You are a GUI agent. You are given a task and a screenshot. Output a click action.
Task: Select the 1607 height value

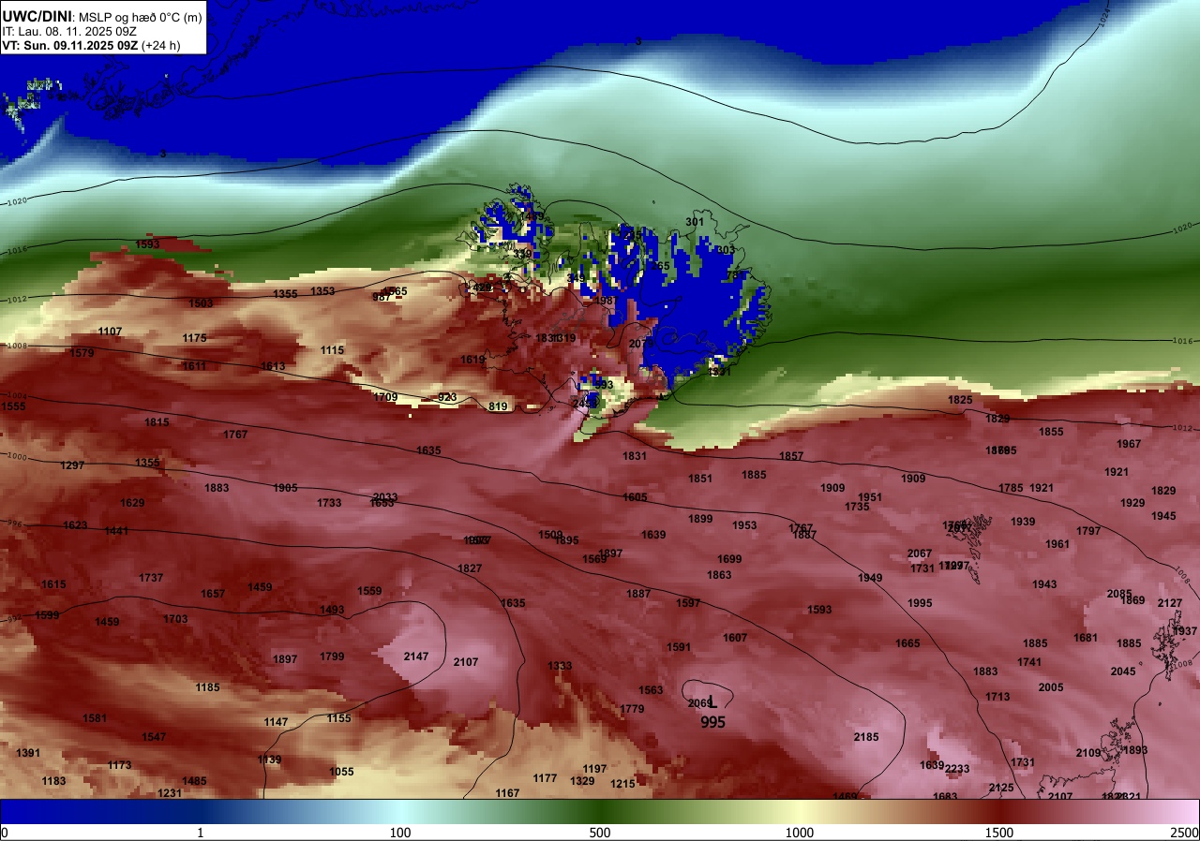point(735,638)
